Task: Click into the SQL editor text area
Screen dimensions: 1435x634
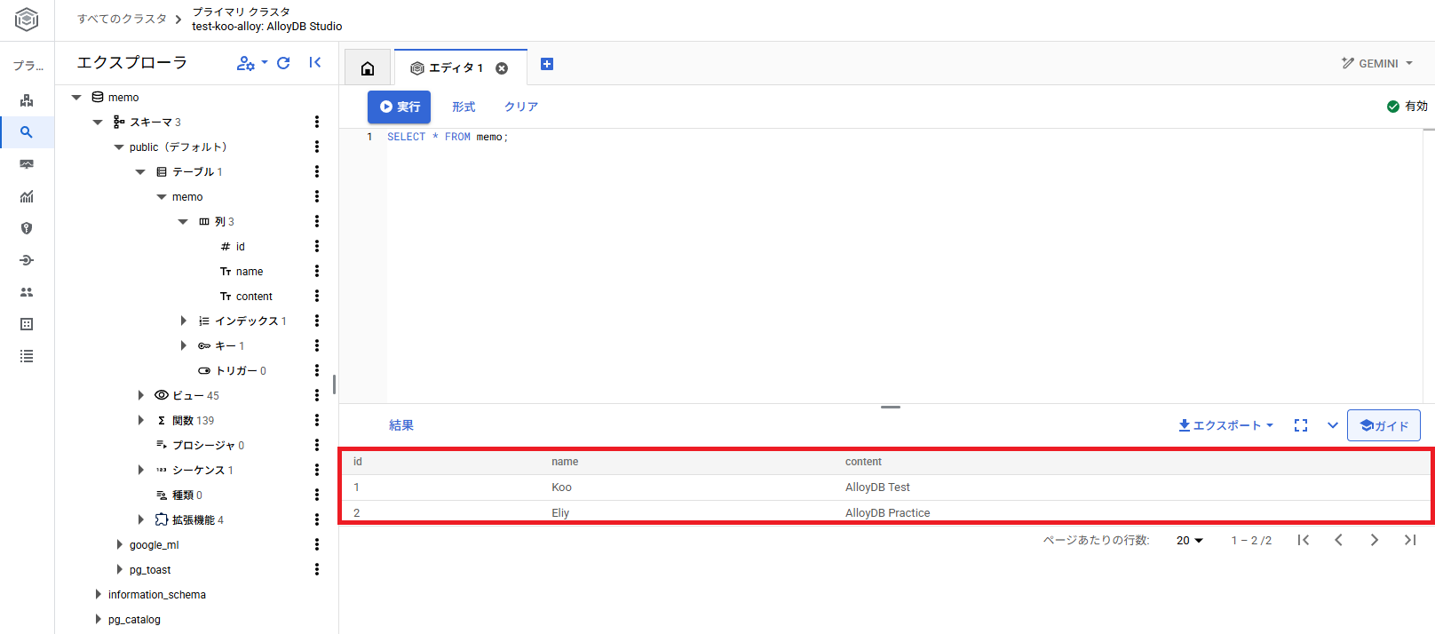Action: (x=904, y=266)
